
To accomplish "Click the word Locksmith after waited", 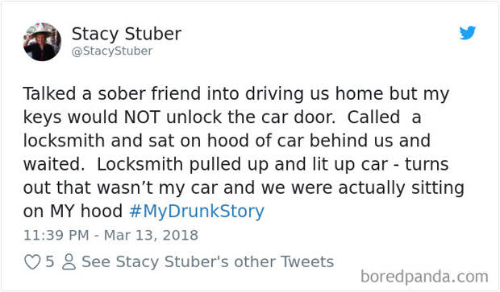I will (140, 164).
